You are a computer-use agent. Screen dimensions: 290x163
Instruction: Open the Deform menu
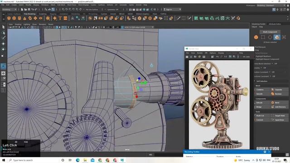(x=110, y=5)
